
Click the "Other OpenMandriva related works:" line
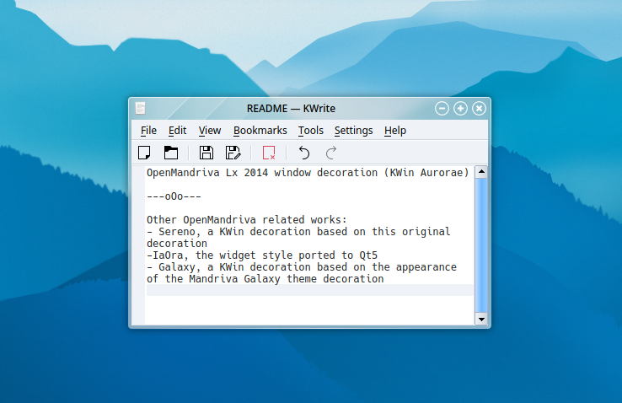[x=247, y=220]
